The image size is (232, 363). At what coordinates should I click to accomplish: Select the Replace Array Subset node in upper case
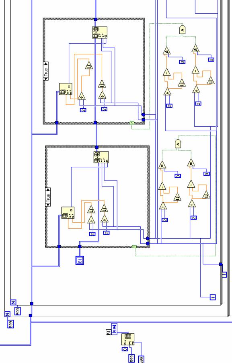click(100, 32)
